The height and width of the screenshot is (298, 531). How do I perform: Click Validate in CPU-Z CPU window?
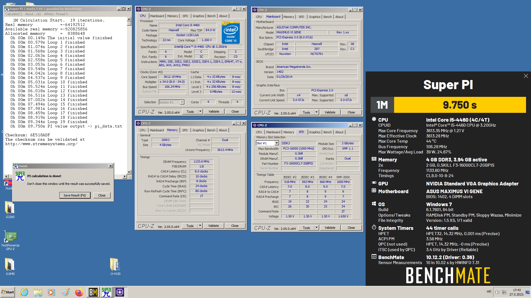(214, 111)
